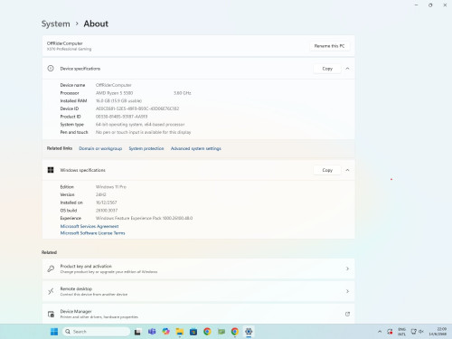Click Rename this PC button
This screenshot has width=452, height=339.
tap(329, 46)
